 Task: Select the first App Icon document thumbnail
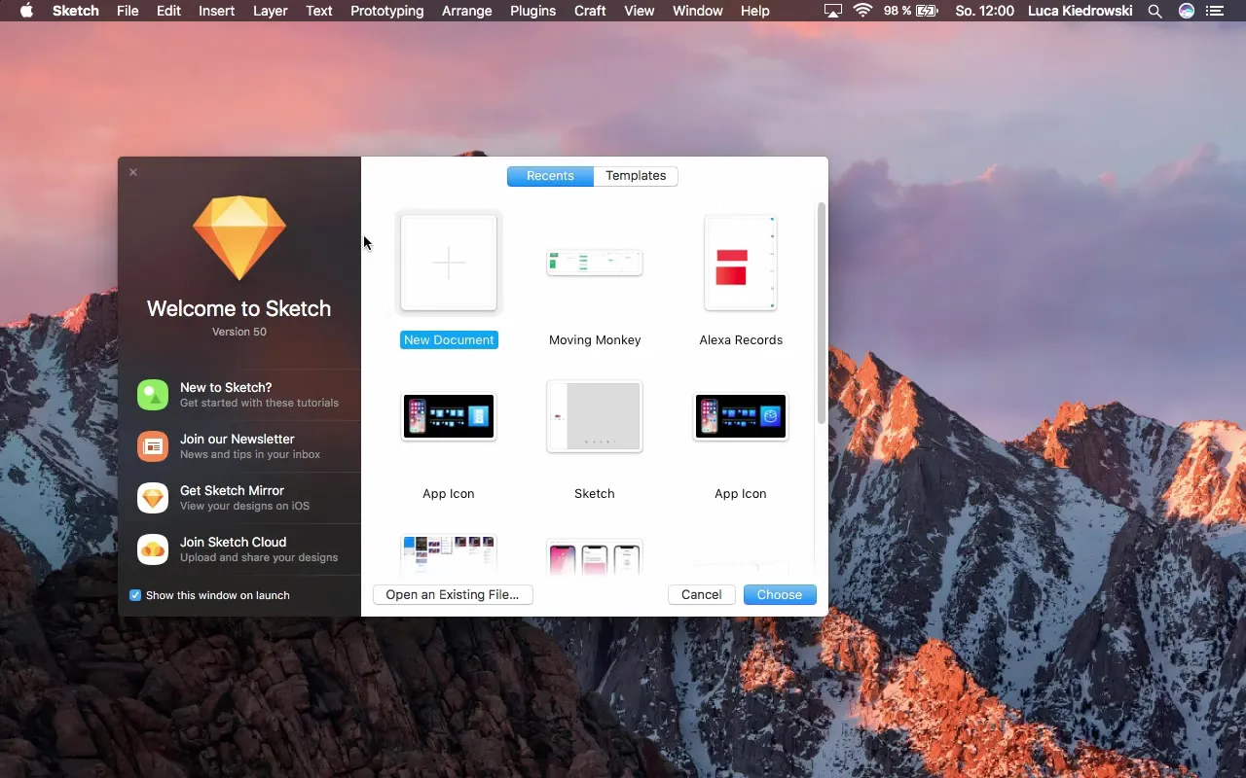pyautogui.click(x=449, y=416)
